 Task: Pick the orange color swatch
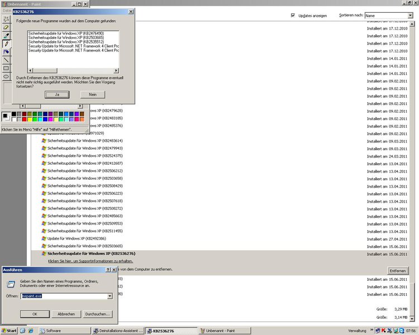(82, 119)
